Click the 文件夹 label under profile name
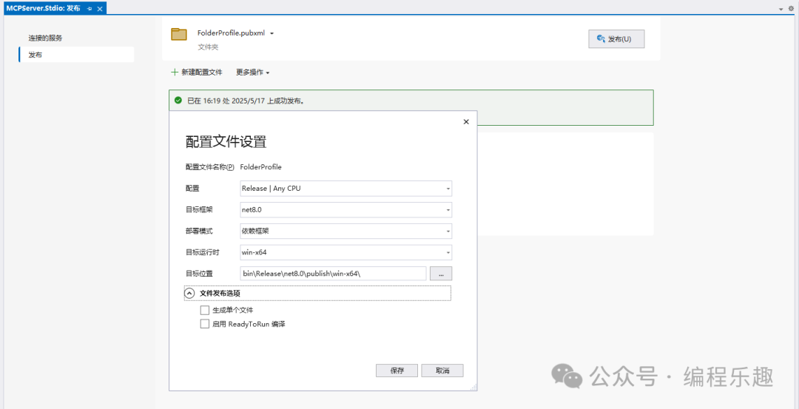 (208, 47)
